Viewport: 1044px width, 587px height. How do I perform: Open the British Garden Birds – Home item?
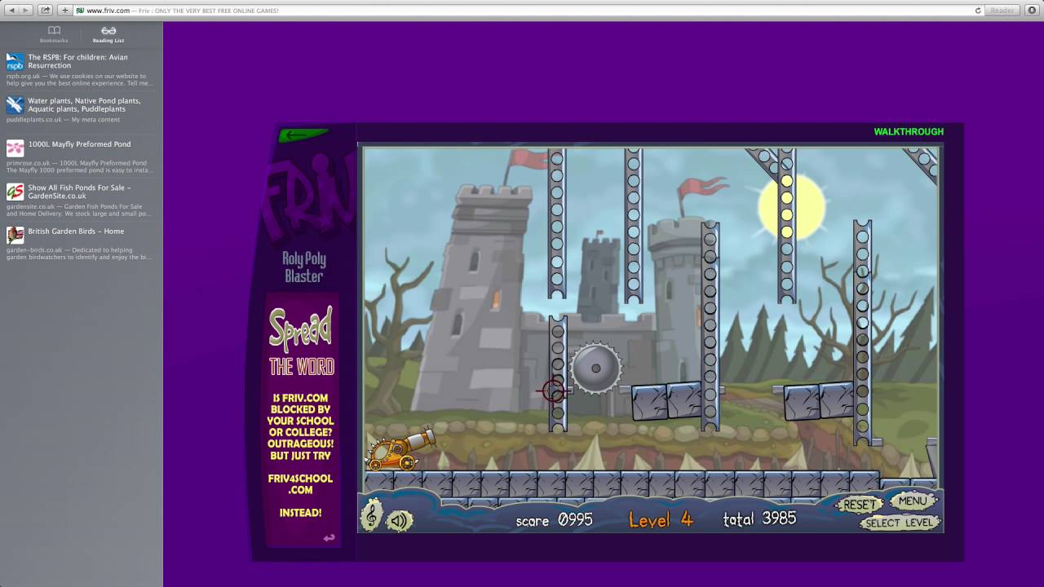click(x=81, y=244)
